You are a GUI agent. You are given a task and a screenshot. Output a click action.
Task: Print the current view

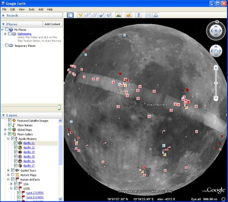(x=156, y=15)
